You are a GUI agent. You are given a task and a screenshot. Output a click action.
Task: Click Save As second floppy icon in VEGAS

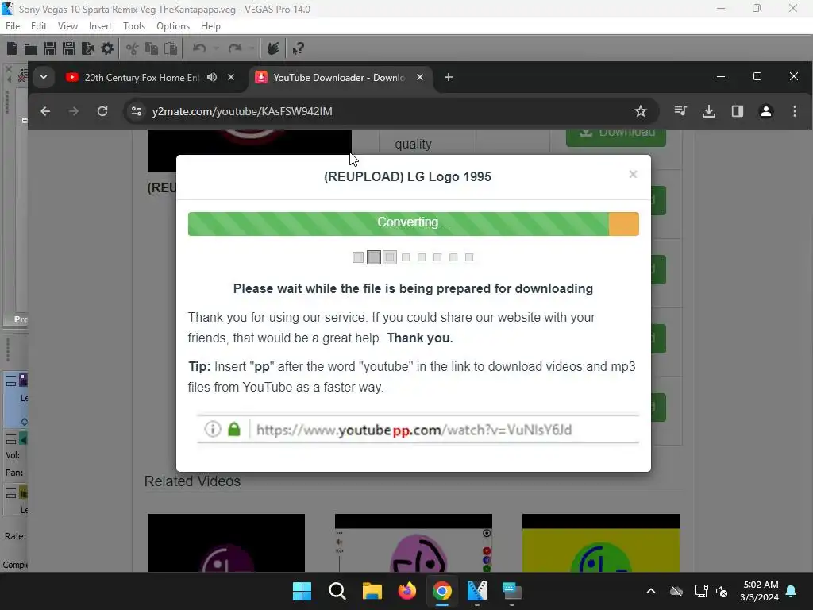68,48
